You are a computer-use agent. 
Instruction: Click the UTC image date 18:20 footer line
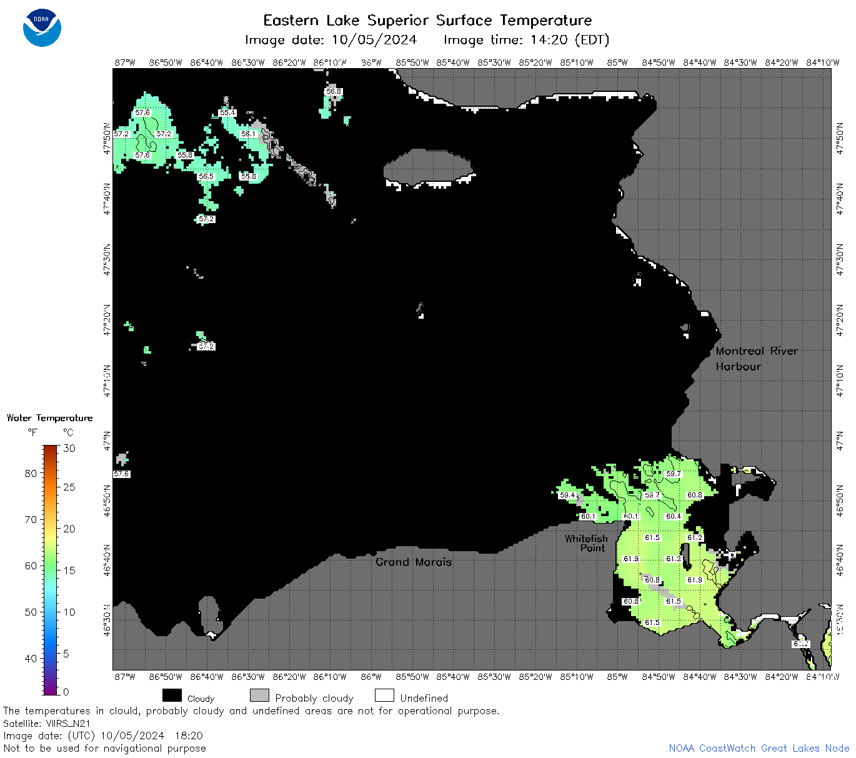click(x=103, y=736)
